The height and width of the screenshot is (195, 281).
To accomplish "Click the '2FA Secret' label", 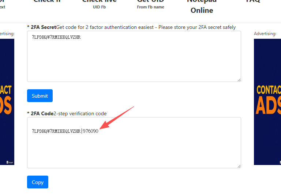I will coord(44,27).
